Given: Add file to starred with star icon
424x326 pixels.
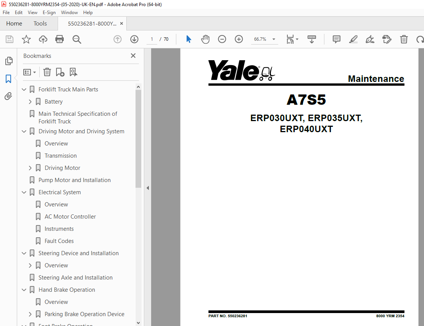Looking at the screenshot, I should click(26, 39).
